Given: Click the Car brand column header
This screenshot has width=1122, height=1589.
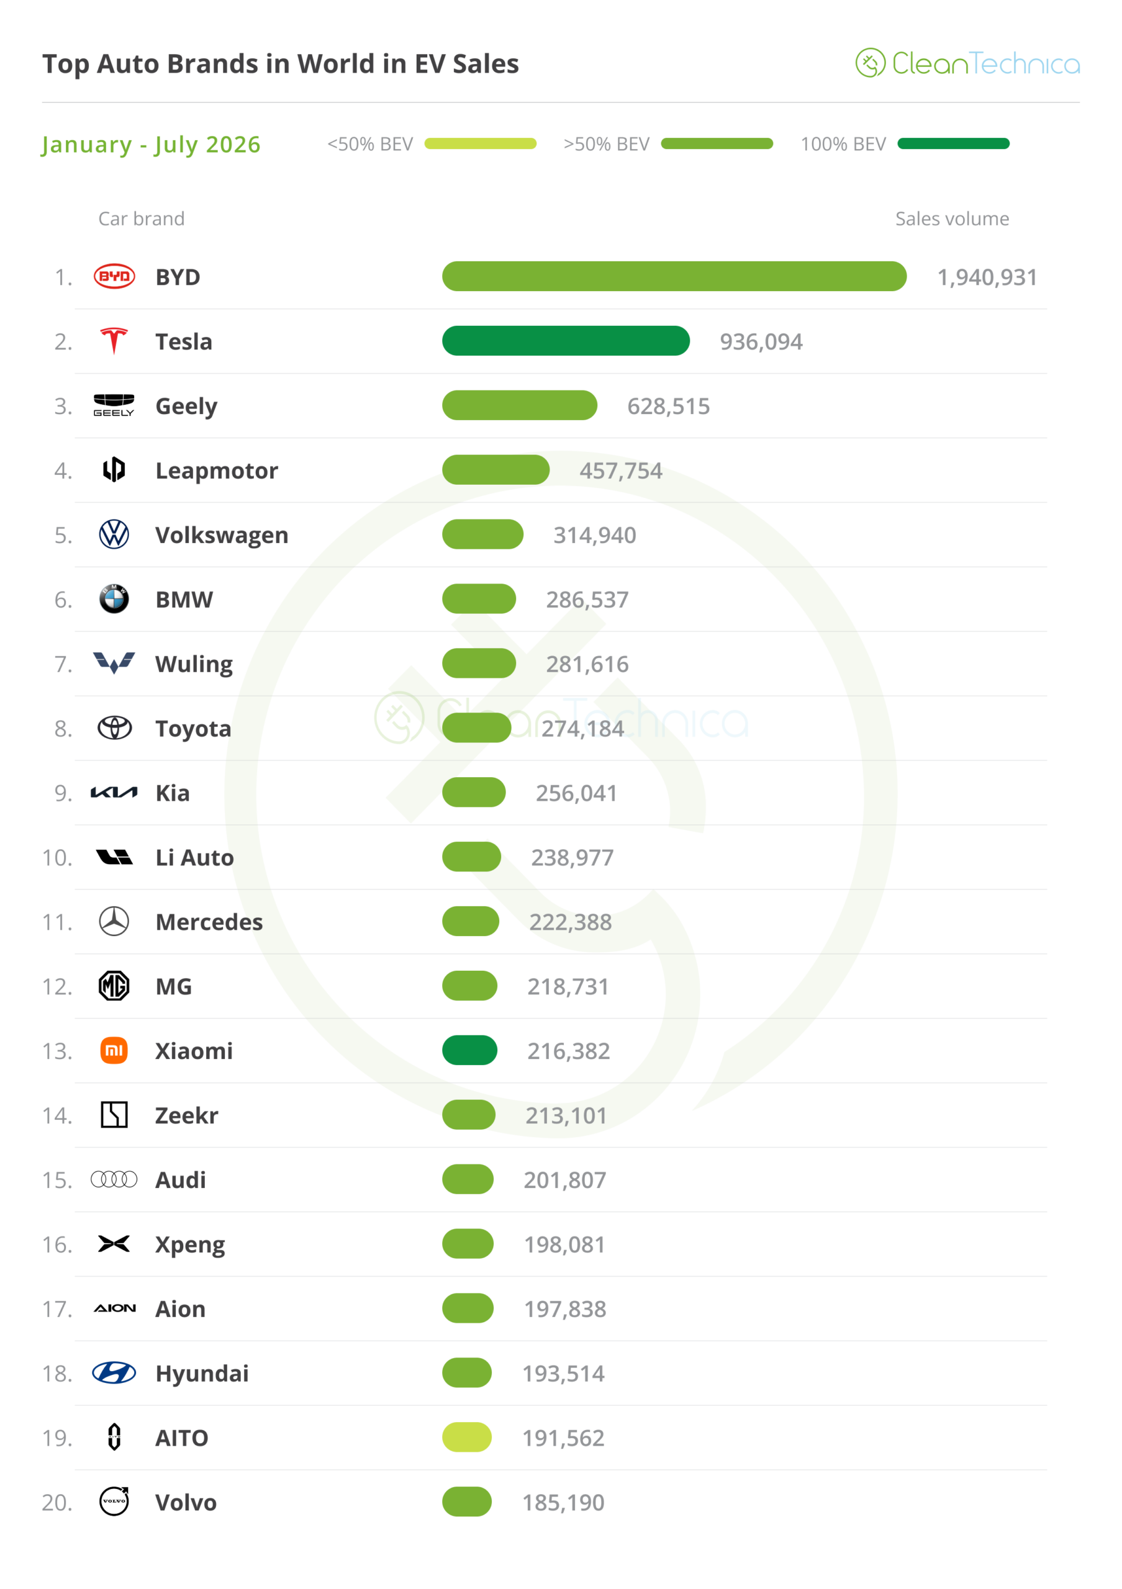Looking at the screenshot, I should tap(141, 218).
